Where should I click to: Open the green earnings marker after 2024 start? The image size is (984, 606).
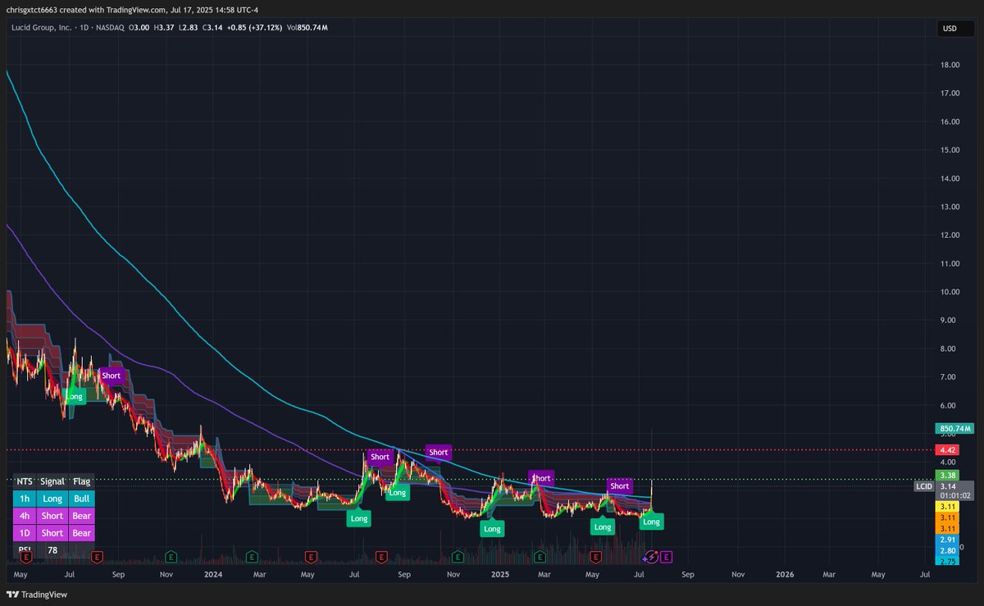point(252,557)
